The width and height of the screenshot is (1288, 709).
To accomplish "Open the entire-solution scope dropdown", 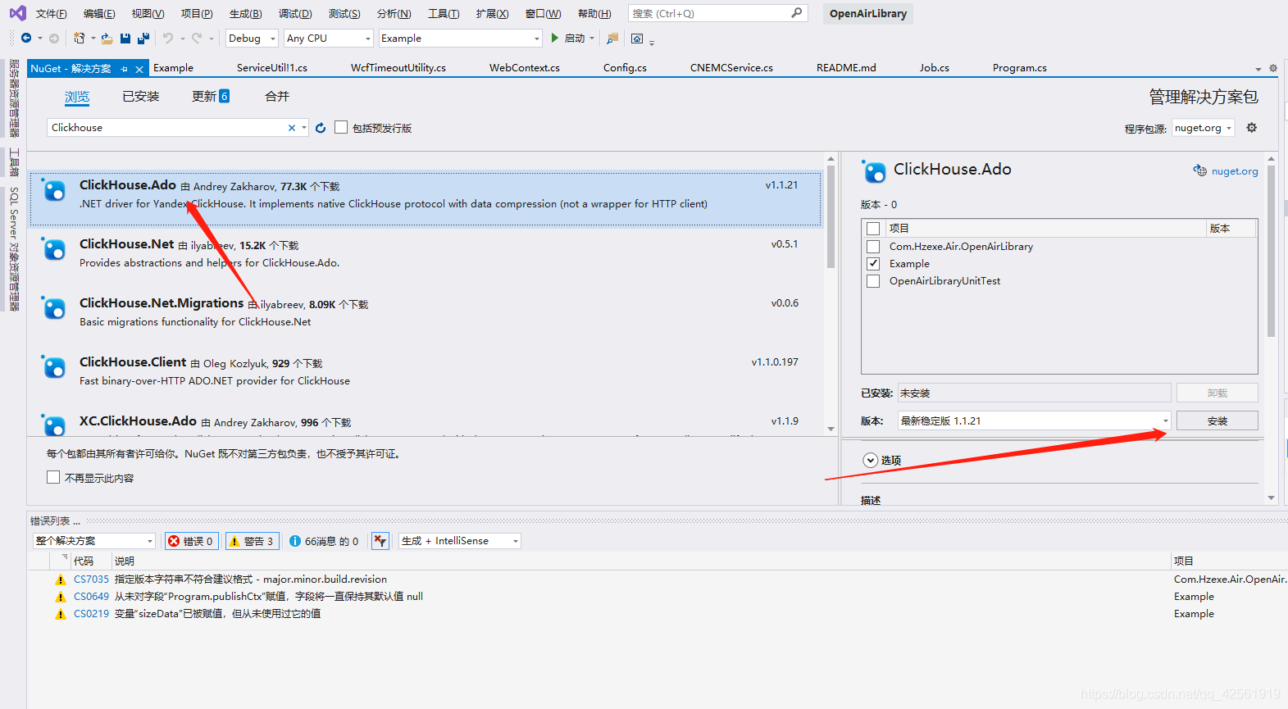I will pos(94,541).
